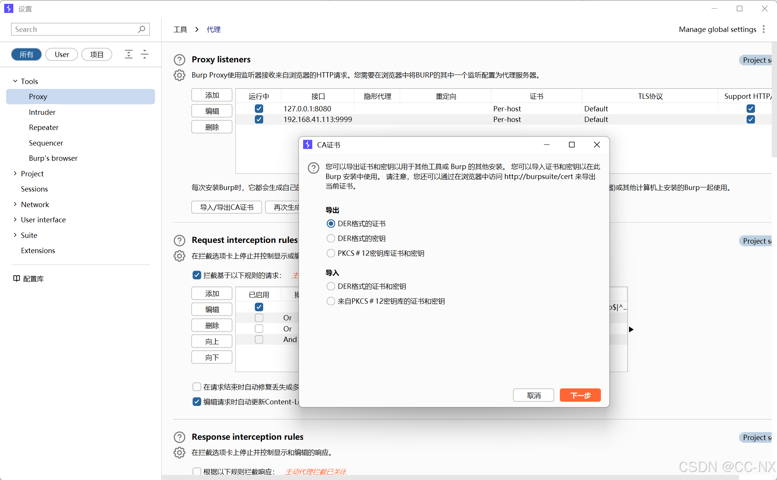Click the 下一步 next button
This screenshot has height=480, width=777.
(x=580, y=395)
